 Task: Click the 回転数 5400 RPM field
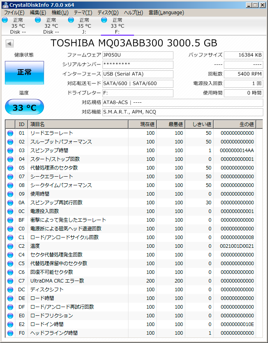click(x=243, y=74)
